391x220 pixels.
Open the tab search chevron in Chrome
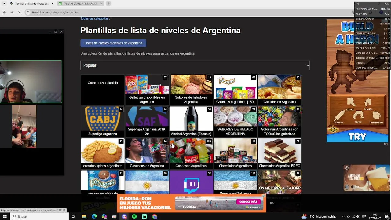click(3, 3)
